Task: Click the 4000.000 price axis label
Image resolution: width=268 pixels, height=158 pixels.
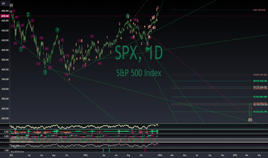Action: (5, 50)
